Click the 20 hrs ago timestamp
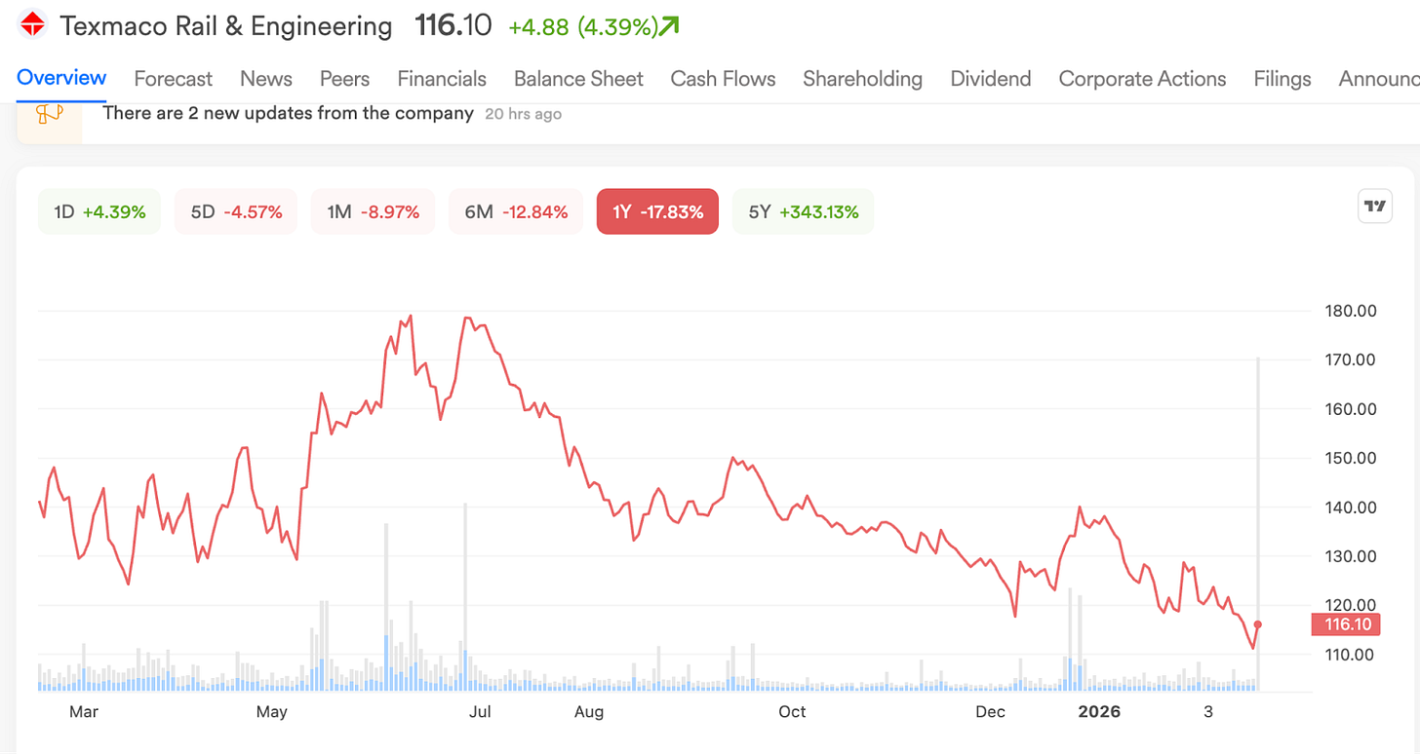1420x754 pixels. [x=523, y=114]
